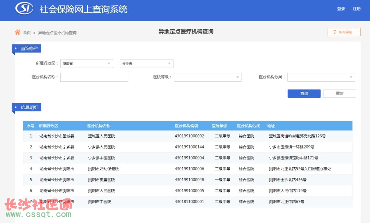Click the 一级甲等 grade cell

click(x=223, y=180)
